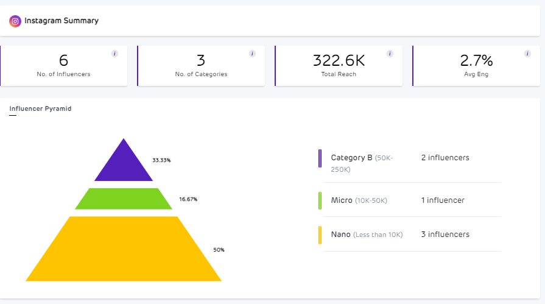
Task: Click yellow color bar beside Nano
Action: click(320, 235)
